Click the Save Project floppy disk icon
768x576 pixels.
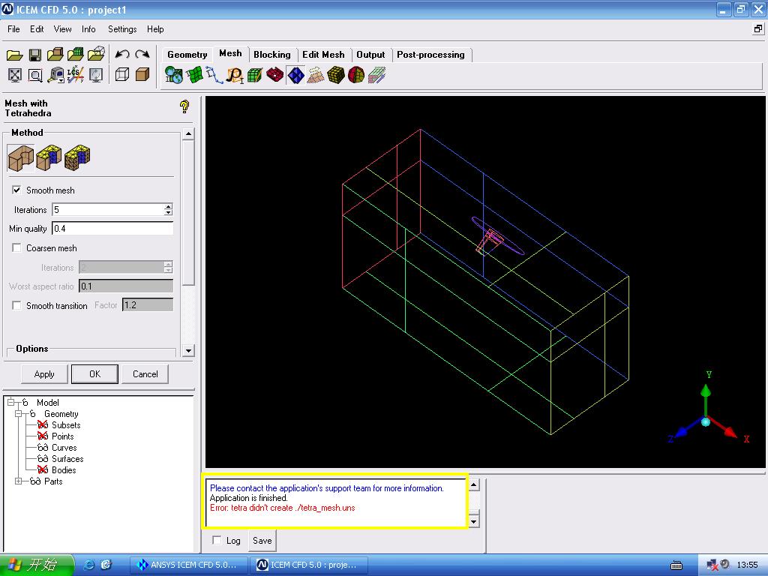[34, 55]
